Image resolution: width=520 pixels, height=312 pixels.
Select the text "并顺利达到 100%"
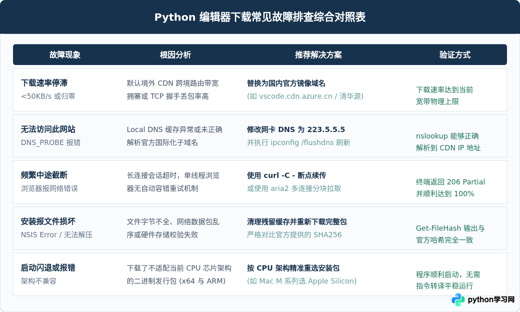tap(445, 194)
